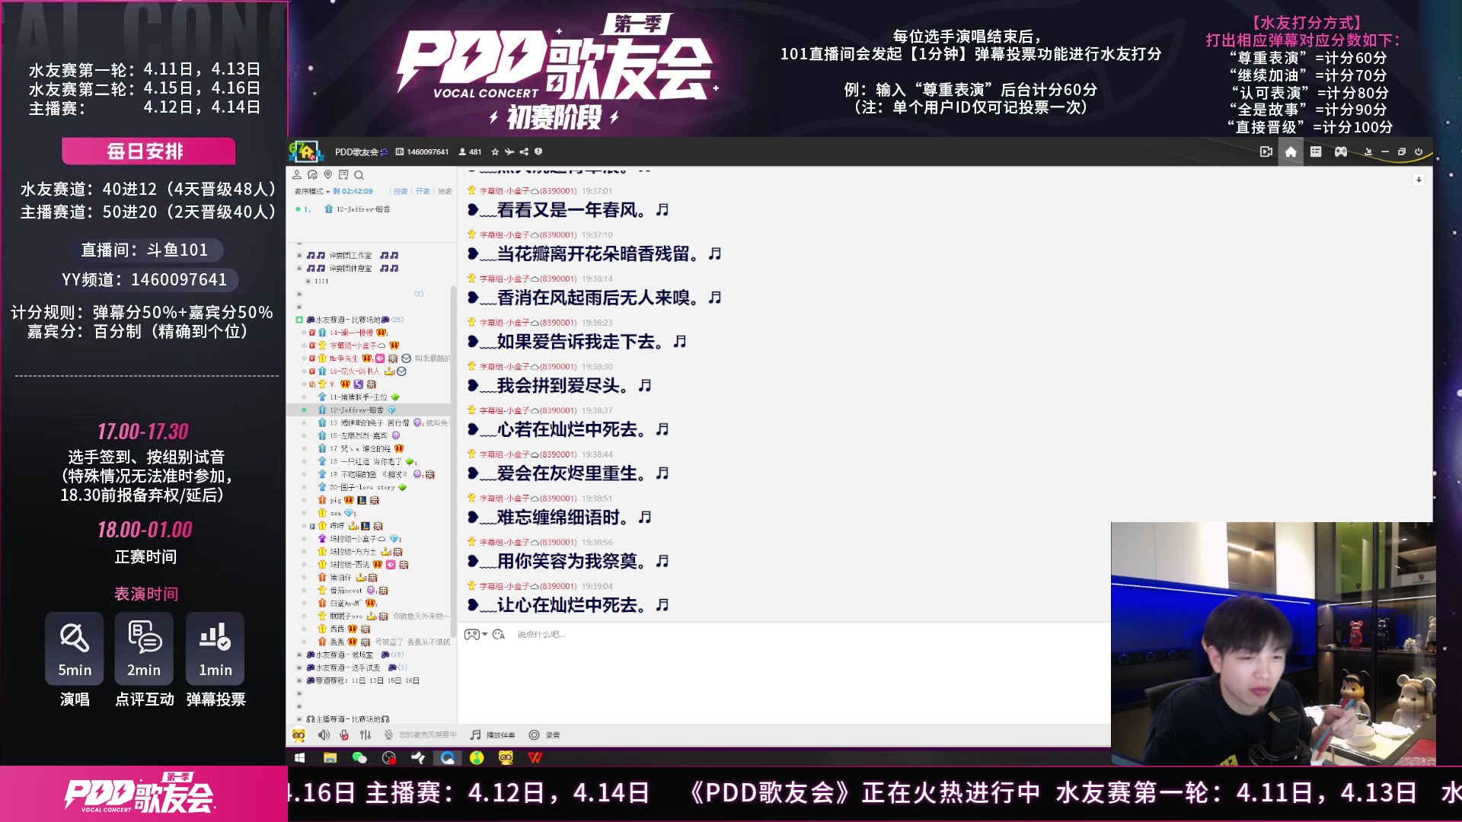Select user 场控组-方方土
This screenshot has width=1462, height=822.
pyautogui.click(x=353, y=552)
